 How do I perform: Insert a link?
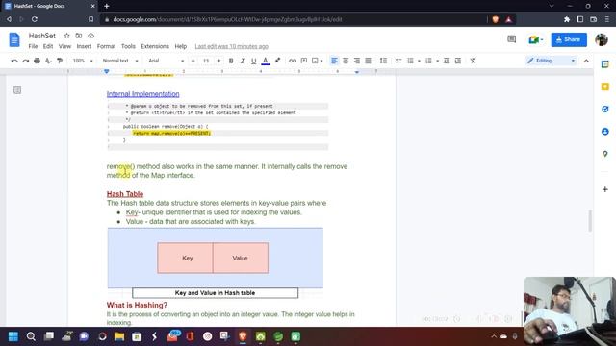pos(293,61)
